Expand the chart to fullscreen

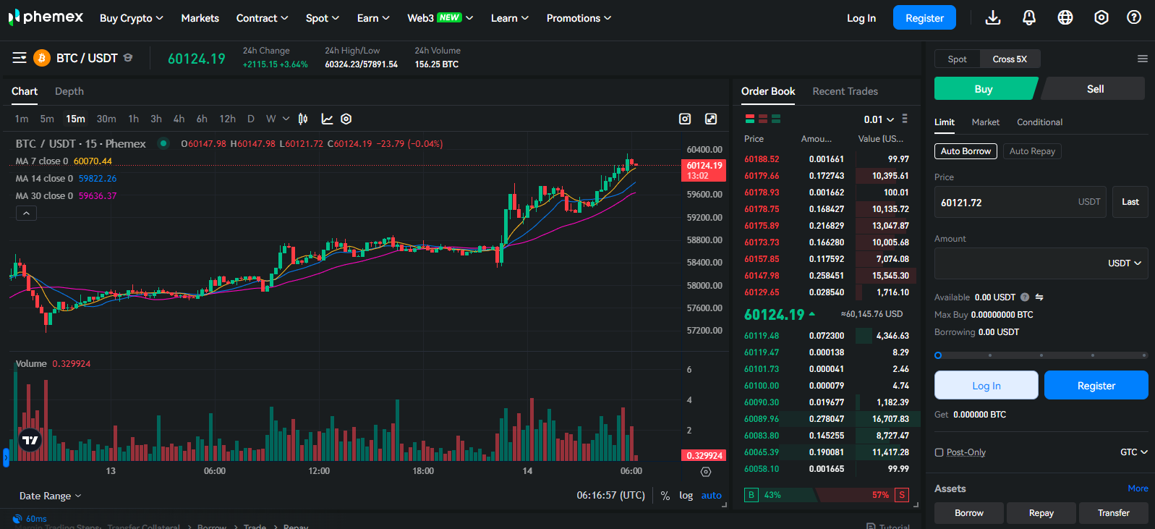711,119
